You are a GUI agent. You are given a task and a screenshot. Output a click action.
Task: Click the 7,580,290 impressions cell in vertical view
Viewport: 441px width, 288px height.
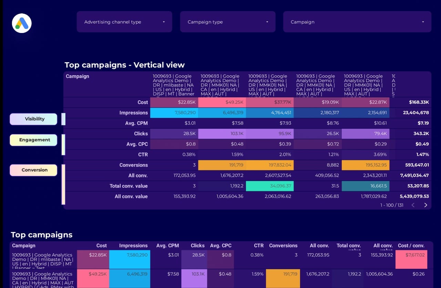tap(174, 113)
